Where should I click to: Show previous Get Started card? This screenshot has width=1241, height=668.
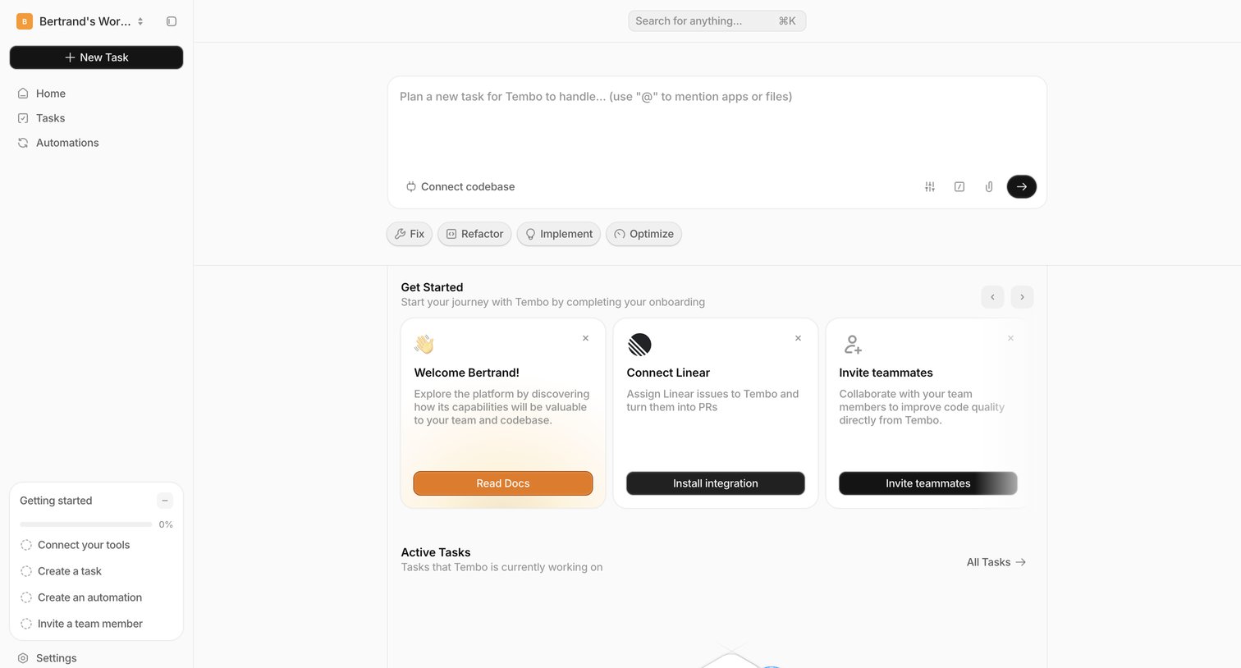[x=992, y=297]
